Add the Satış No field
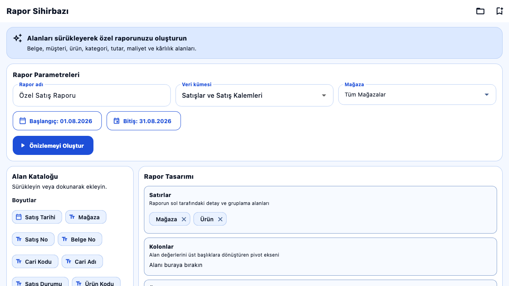The image size is (509, 286). coord(33,239)
